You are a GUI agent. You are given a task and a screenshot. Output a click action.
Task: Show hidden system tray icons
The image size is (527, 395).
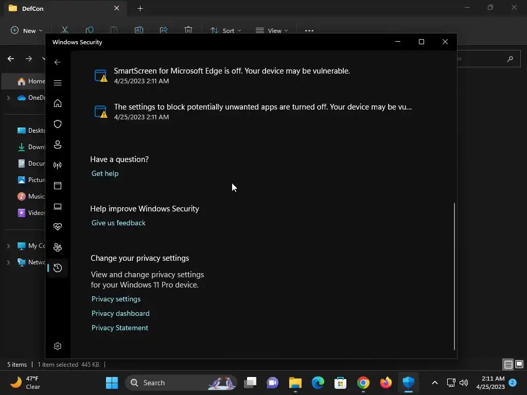(x=434, y=383)
